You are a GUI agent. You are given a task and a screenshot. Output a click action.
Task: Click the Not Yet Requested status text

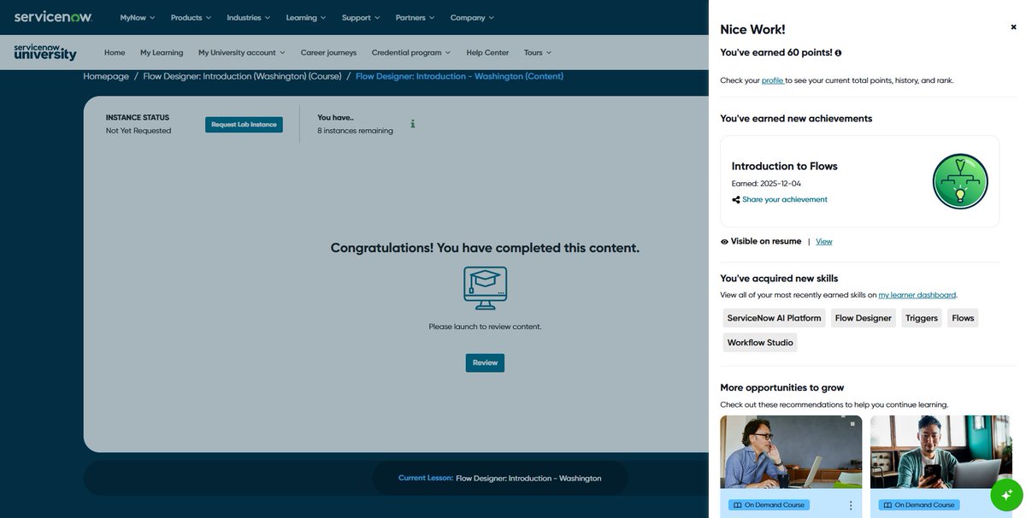[139, 131]
